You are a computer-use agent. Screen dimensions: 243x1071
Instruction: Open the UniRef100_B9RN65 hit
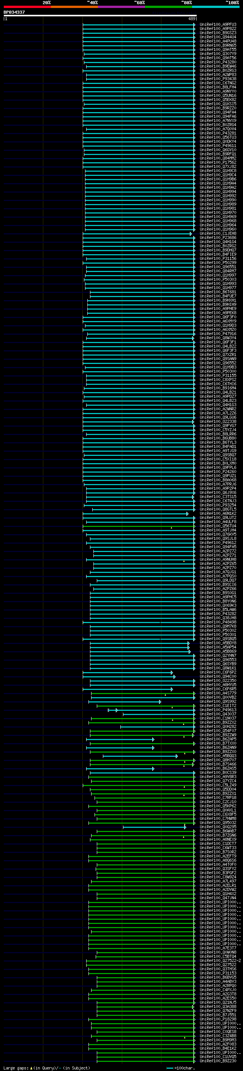[218, 45]
